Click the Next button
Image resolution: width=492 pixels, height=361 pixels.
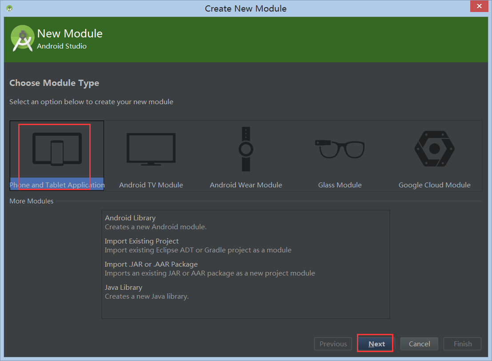coord(376,344)
